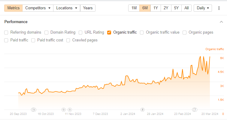Enable the Organic pages checkbox

click(184, 32)
